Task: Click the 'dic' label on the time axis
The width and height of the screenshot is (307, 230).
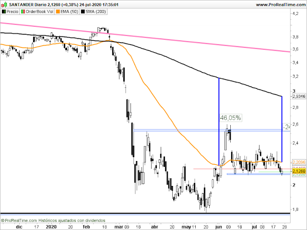Action: (19, 227)
